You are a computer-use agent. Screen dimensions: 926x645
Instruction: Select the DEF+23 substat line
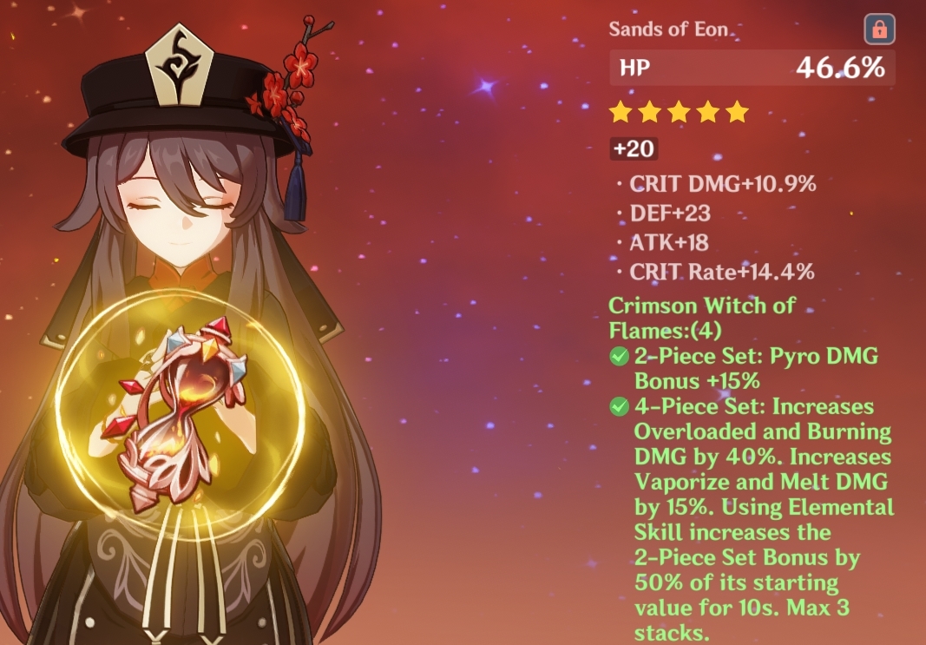click(x=670, y=214)
